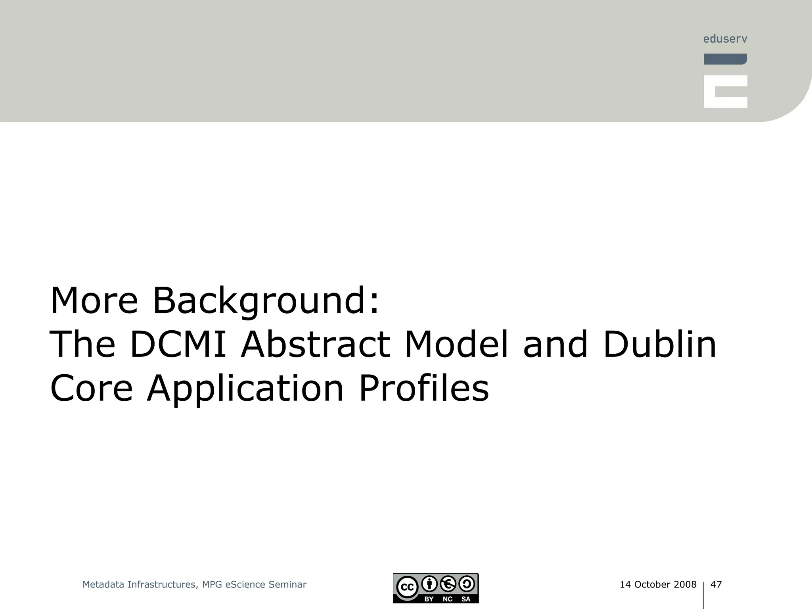This screenshot has width=812, height=609.
Task: Click the Creative Commons CC circle icon
Action: 407,587
